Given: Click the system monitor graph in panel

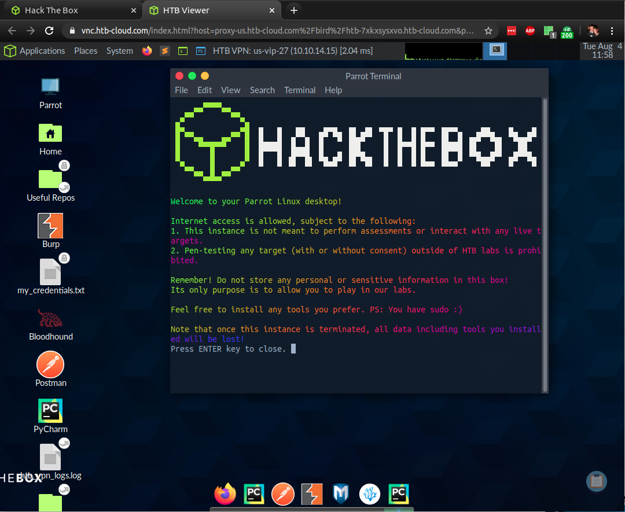Looking at the screenshot, I should [x=443, y=51].
